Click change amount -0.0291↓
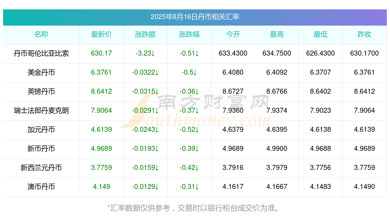 (x=145, y=111)
